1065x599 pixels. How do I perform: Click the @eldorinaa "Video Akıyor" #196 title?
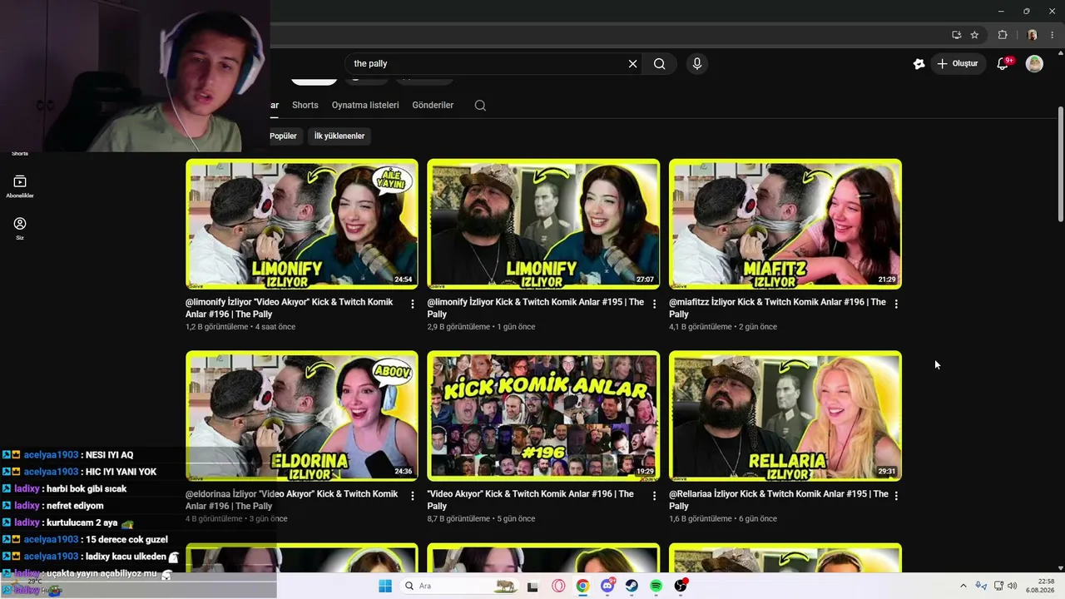pyautogui.click(x=291, y=500)
